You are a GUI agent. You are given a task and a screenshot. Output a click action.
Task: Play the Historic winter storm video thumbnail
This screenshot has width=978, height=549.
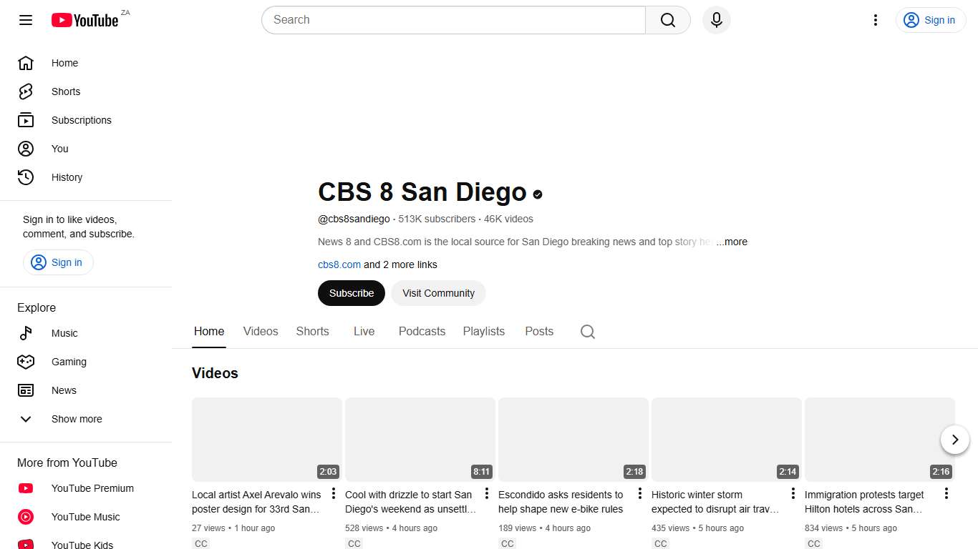coord(726,439)
